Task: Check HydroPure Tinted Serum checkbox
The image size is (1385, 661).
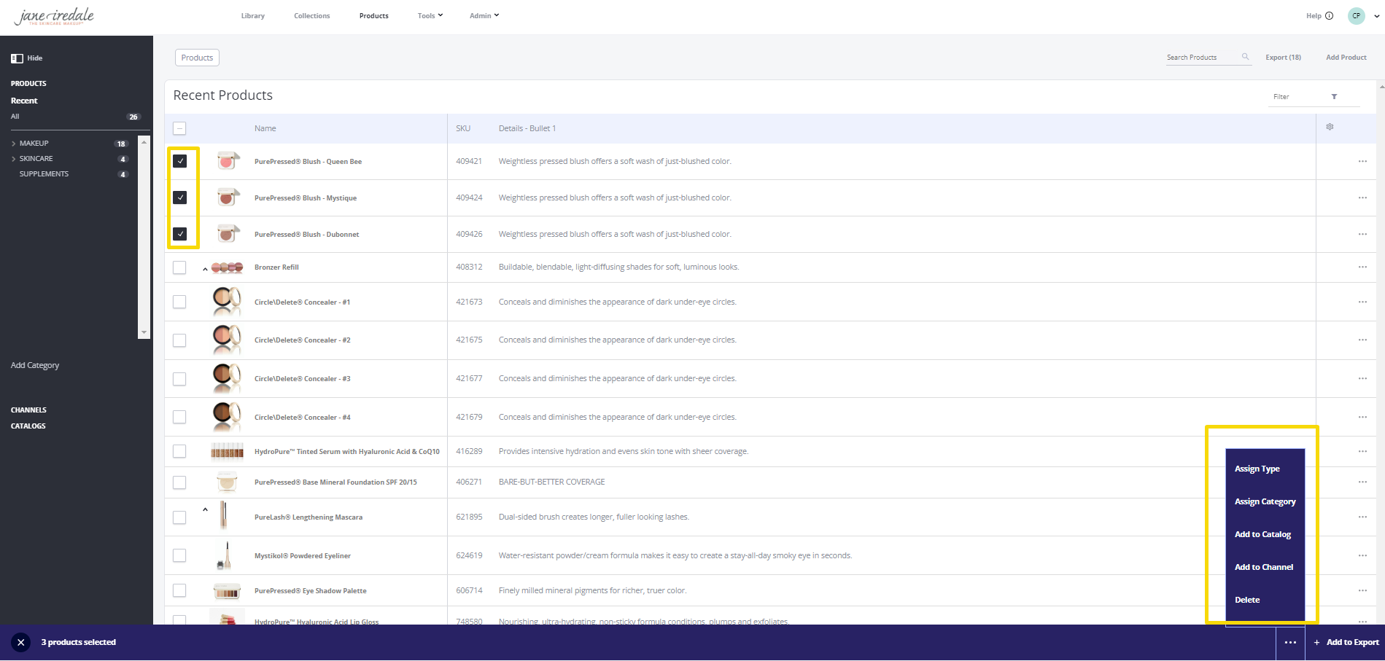Action: click(179, 451)
